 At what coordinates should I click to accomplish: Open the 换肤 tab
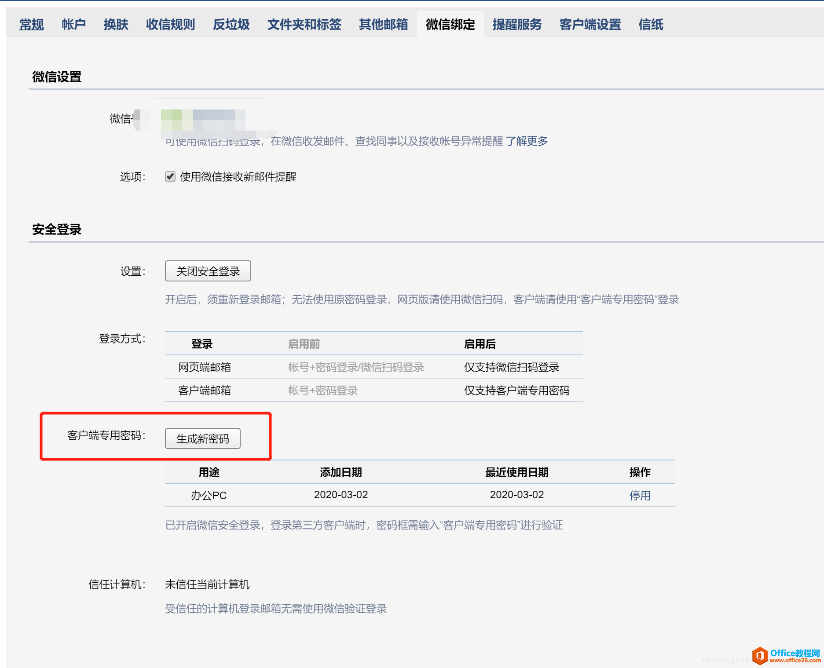[x=116, y=25]
